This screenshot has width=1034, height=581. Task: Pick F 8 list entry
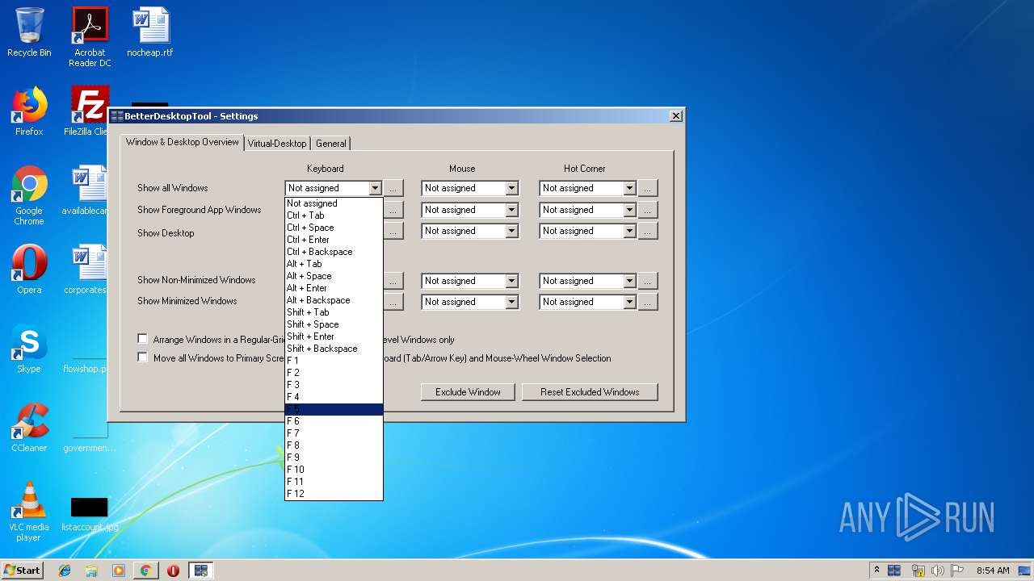(x=334, y=445)
